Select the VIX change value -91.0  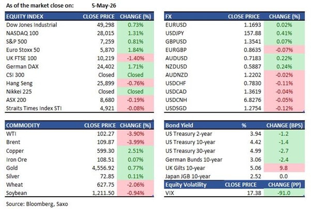click(x=284, y=193)
